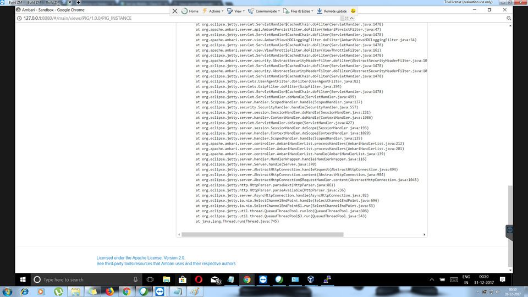Open VirtualBox cube icon on remote taskbar

[311, 279]
